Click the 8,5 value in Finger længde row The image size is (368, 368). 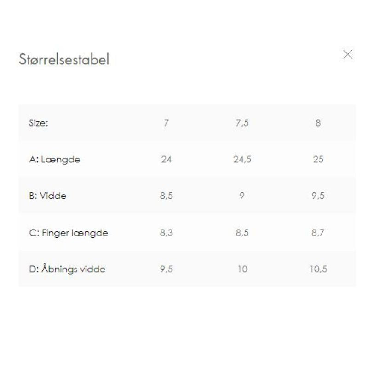click(x=242, y=233)
